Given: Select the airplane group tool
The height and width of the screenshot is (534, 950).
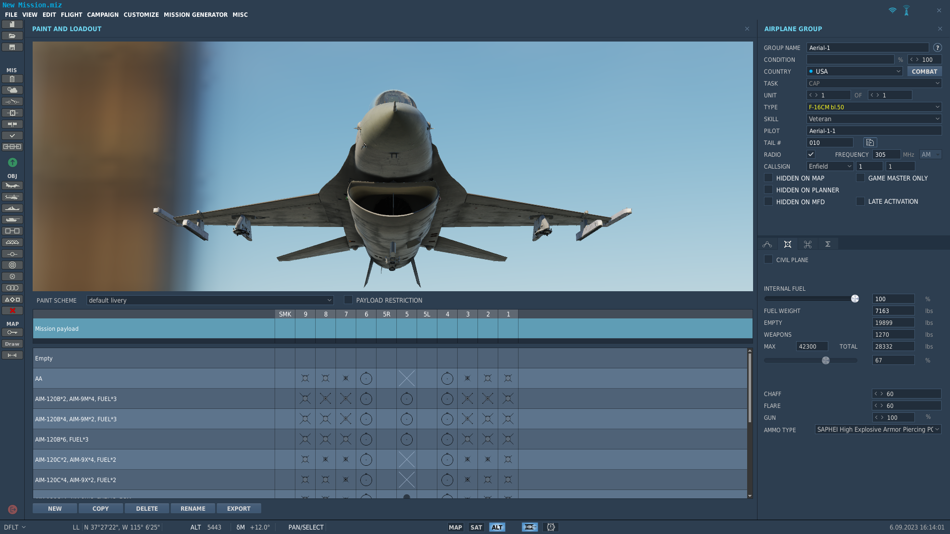Looking at the screenshot, I should click(x=12, y=185).
